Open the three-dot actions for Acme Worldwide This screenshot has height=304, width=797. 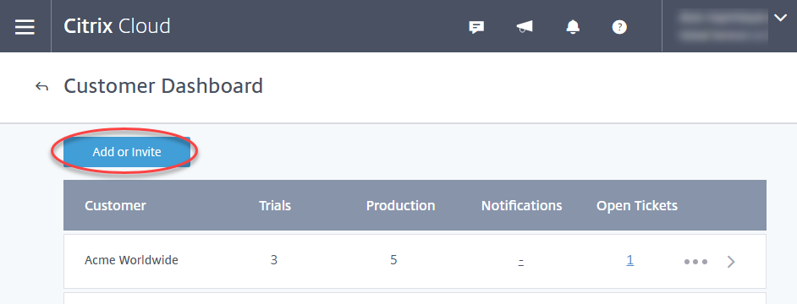695,262
